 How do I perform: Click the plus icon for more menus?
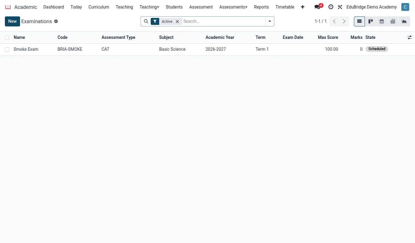303,7
